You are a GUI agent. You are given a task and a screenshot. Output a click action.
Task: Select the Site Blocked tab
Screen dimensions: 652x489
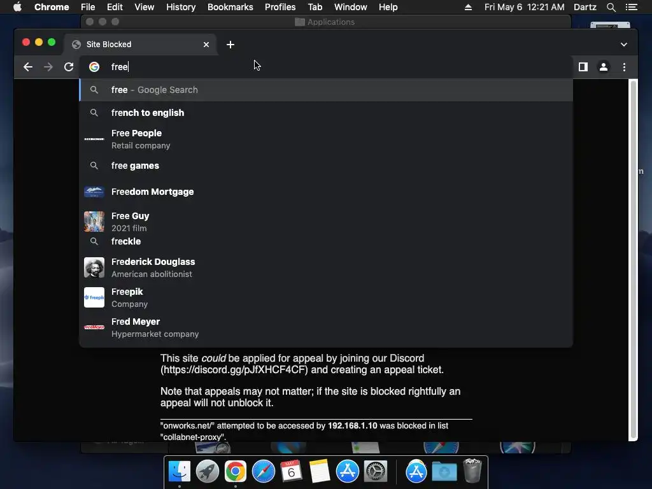[139, 45]
